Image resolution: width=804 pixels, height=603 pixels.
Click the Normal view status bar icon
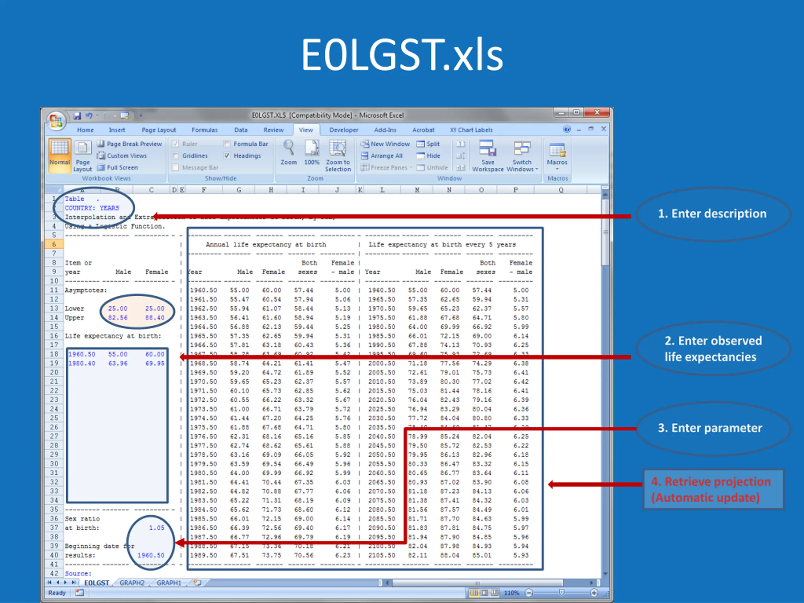pos(474,593)
